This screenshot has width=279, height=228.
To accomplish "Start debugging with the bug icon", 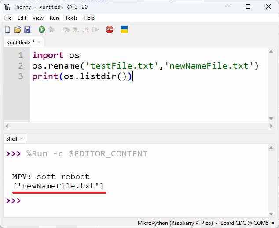I will (x=51, y=29).
